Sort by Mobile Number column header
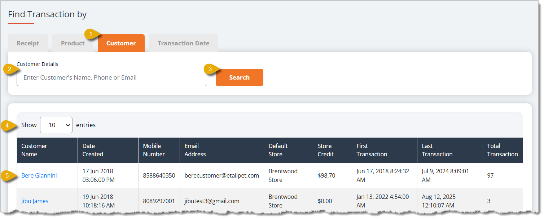 [x=159, y=150]
